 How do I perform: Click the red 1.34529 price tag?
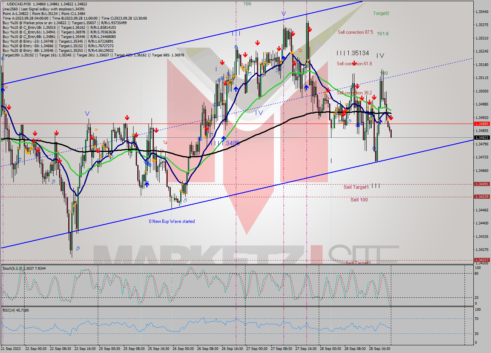pos(482,197)
